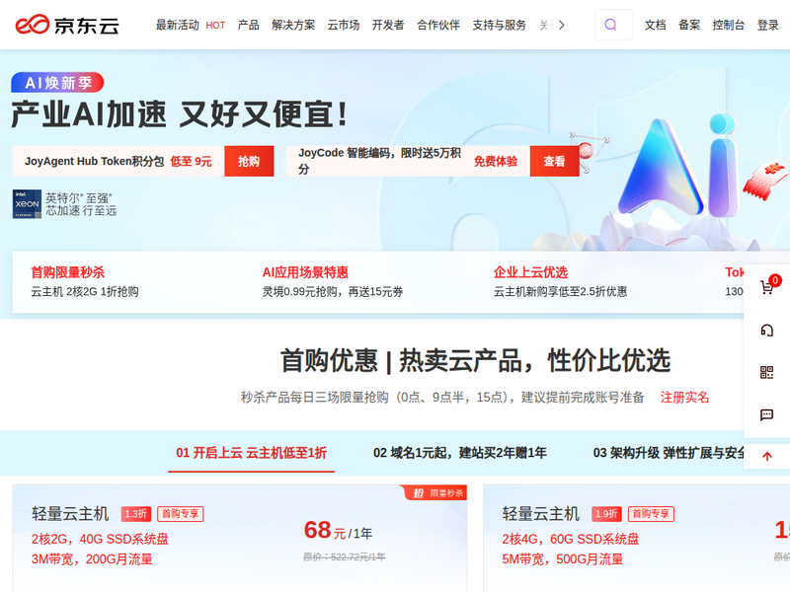Open the 轻量云主机 1.9折 card title
This screenshot has height=592, width=790.
[x=540, y=513]
